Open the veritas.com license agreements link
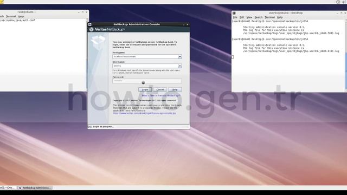The width and height of the screenshot is (347, 195). click(144, 113)
